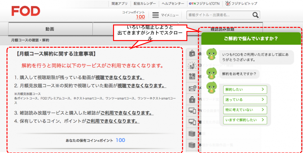Click the chevron on いますぐ解約したい button
Image resolution: width=303 pixels, height=153 pixels.
click(x=263, y=120)
